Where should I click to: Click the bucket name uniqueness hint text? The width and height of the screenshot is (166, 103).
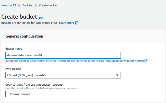(x=58, y=61)
